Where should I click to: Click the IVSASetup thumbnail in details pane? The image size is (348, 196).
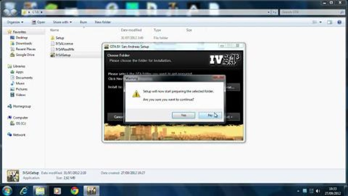point(13,176)
